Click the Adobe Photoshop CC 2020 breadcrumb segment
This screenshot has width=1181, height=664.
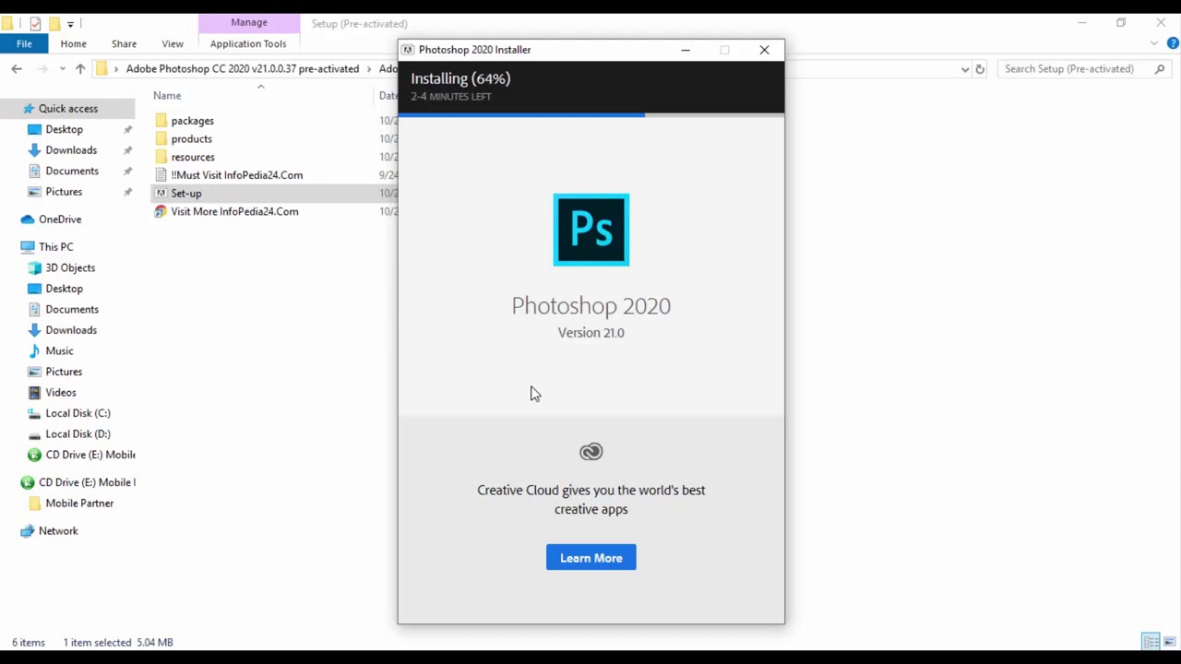(243, 69)
